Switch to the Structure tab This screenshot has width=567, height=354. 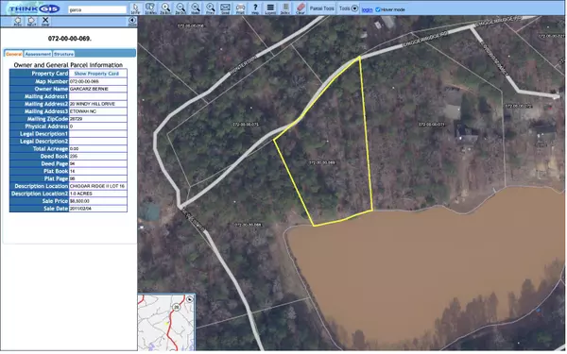tap(63, 54)
